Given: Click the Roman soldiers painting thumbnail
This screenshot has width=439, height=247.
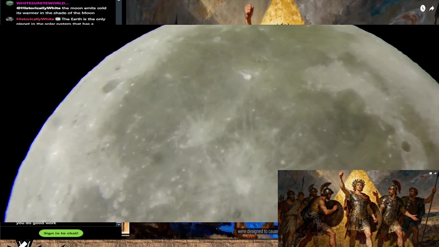Looking at the screenshot, I should tap(358, 209).
